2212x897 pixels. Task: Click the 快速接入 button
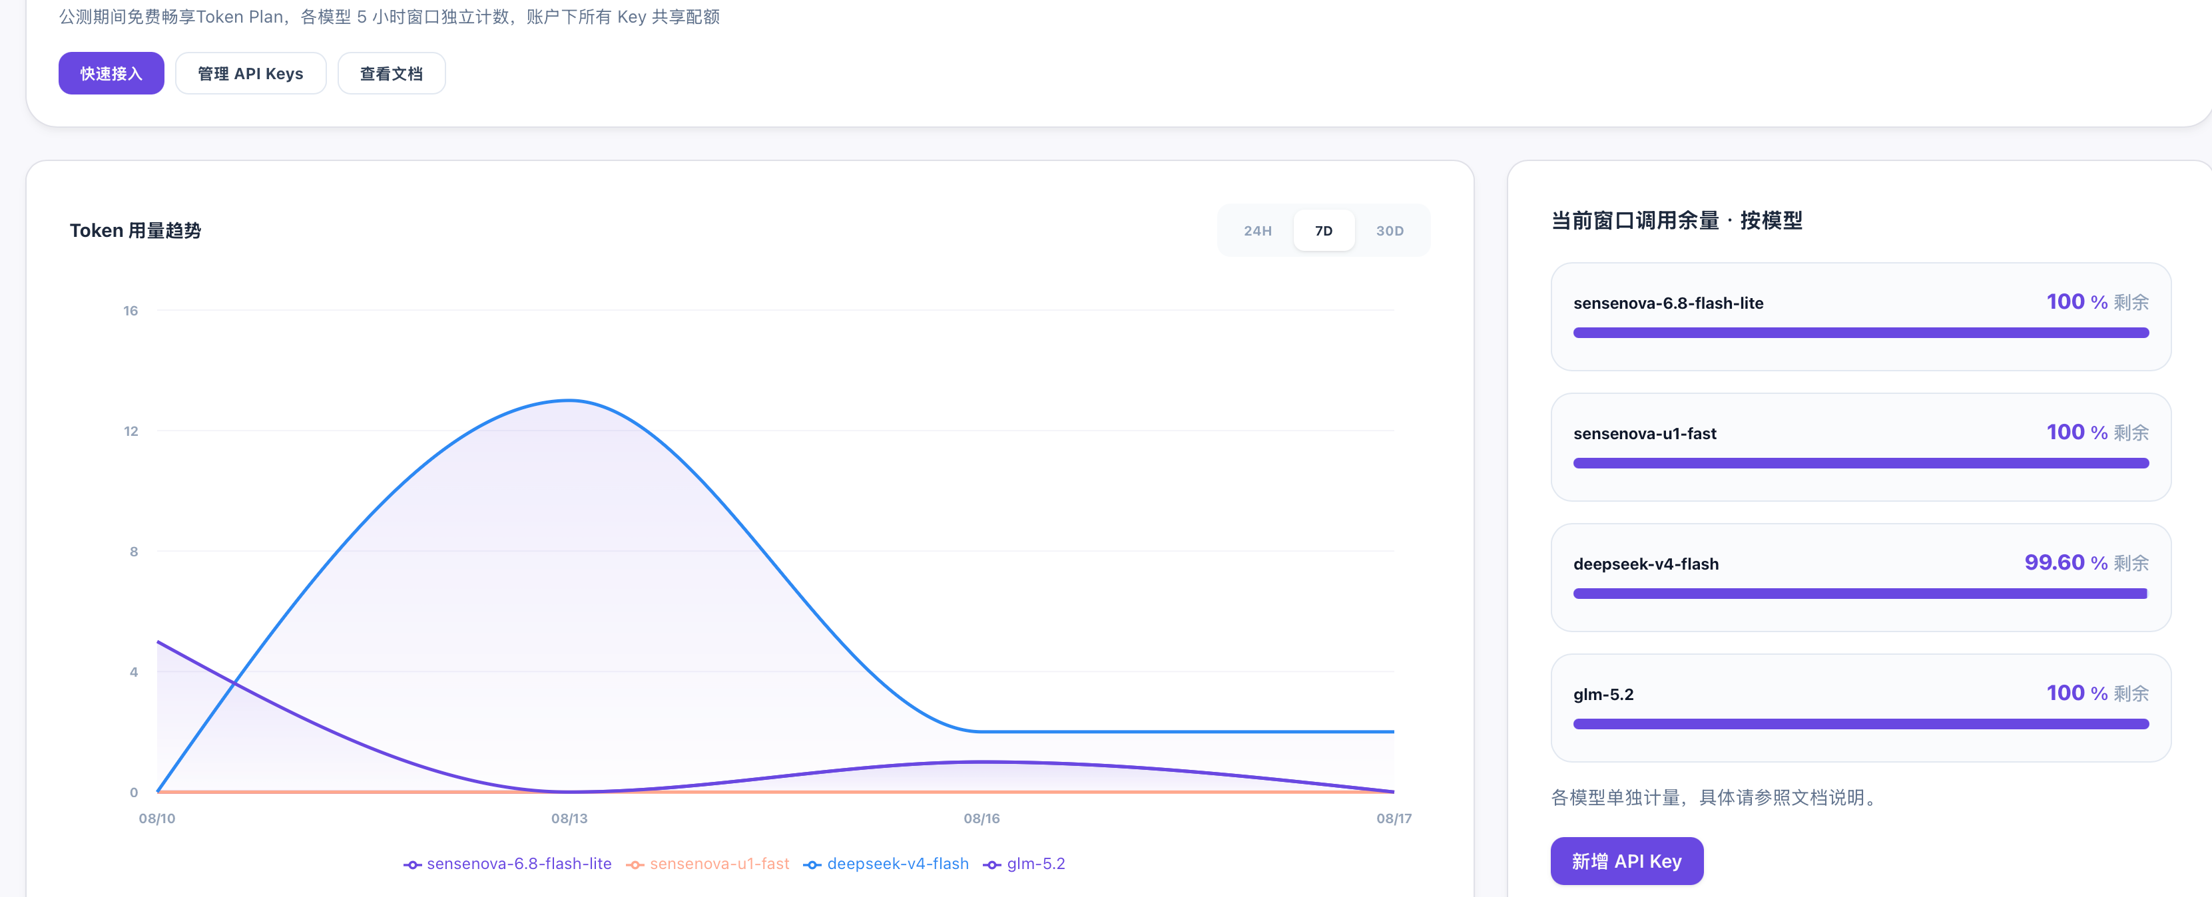pos(111,74)
